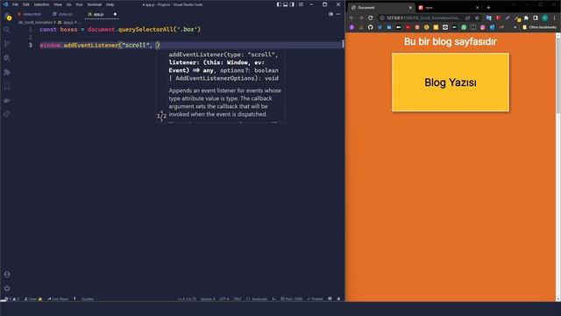Open the Accounts icon in VS Code

(x=7, y=275)
